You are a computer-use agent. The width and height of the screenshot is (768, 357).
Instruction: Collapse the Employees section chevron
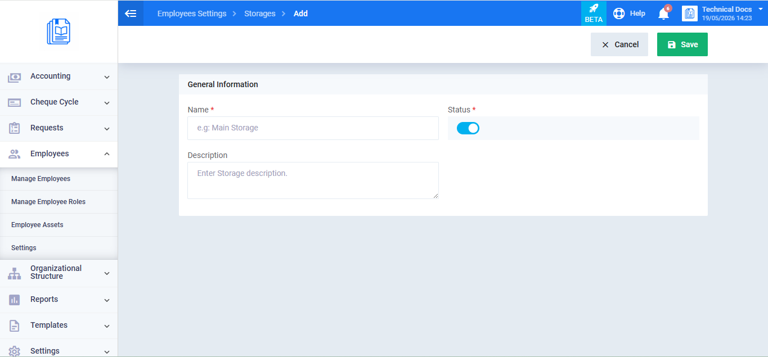click(107, 154)
